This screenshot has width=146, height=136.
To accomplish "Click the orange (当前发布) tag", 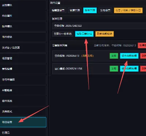I will click(x=87, y=56).
